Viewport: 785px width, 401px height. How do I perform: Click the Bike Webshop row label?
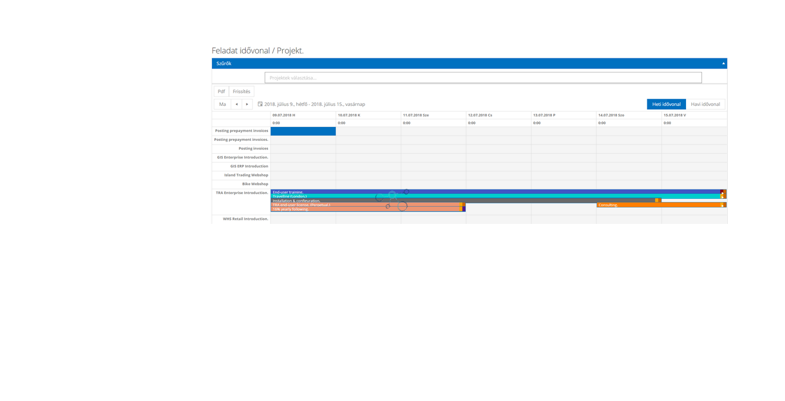coord(255,184)
